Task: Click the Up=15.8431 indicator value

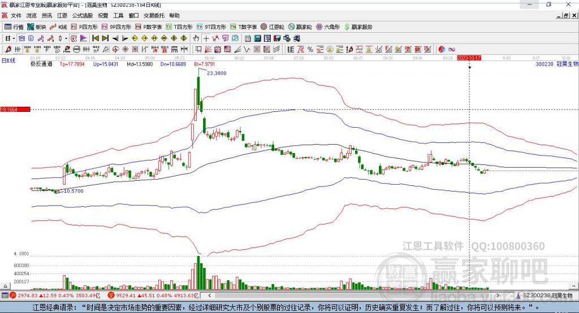Action: (x=106, y=64)
